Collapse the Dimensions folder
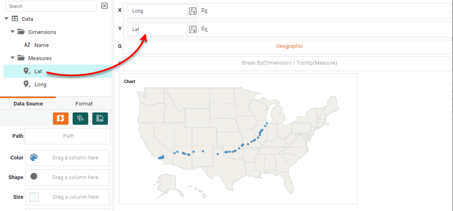Screen dimensions: 453x211 (13, 31)
